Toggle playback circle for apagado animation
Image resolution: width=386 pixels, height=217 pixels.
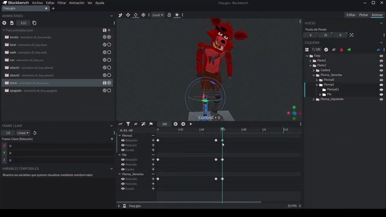109,90
